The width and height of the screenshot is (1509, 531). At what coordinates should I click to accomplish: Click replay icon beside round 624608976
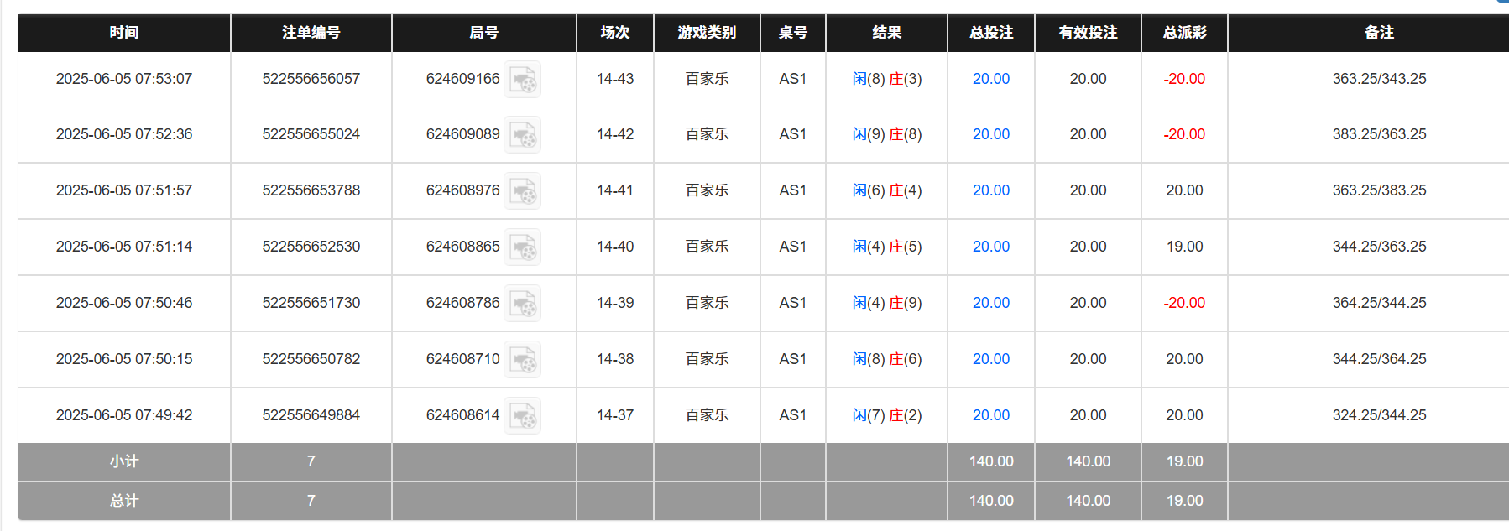click(x=522, y=191)
